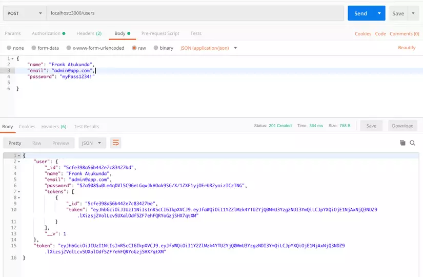Show the response Headers (6) tab

click(x=54, y=127)
